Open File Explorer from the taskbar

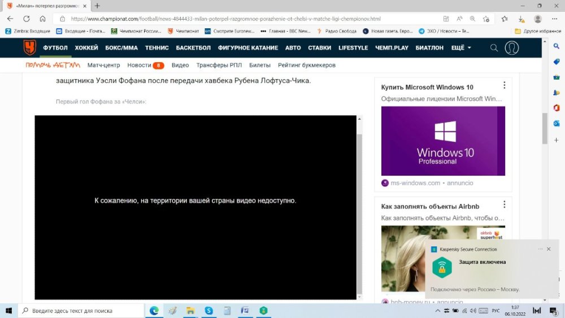click(190, 311)
